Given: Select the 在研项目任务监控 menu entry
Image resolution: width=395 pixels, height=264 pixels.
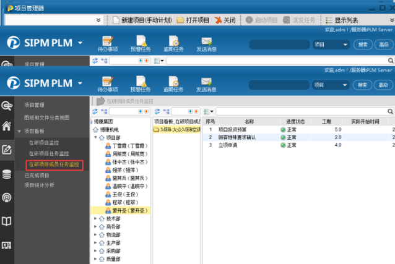Looking at the screenshot, I should click(x=49, y=154).
